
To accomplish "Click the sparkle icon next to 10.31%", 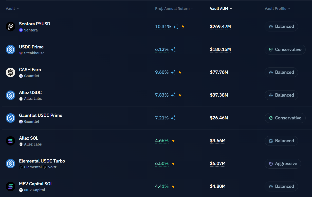I will click(176, 27).
